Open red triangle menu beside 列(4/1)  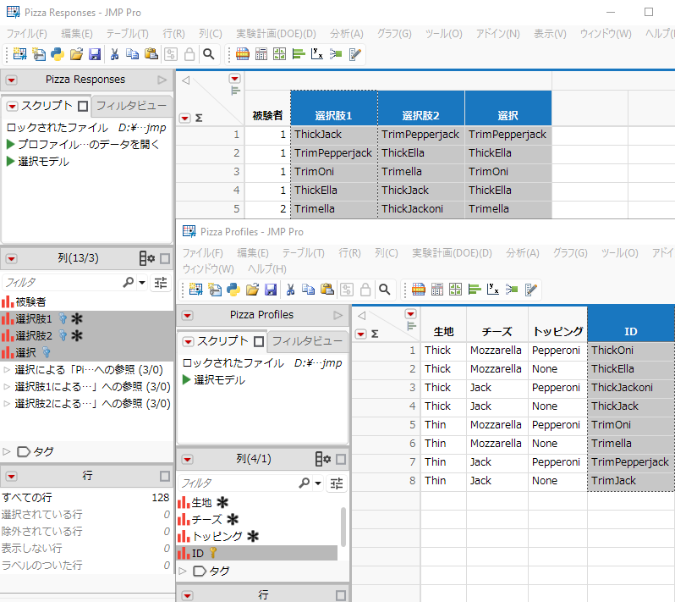click(187, 460)
